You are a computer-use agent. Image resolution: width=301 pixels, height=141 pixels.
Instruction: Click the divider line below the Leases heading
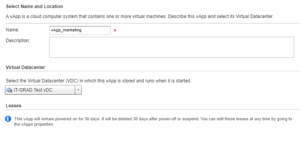pyautogui.click(x=152, y=110)
